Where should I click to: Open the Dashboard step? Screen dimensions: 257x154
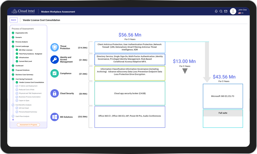(19, 66)
